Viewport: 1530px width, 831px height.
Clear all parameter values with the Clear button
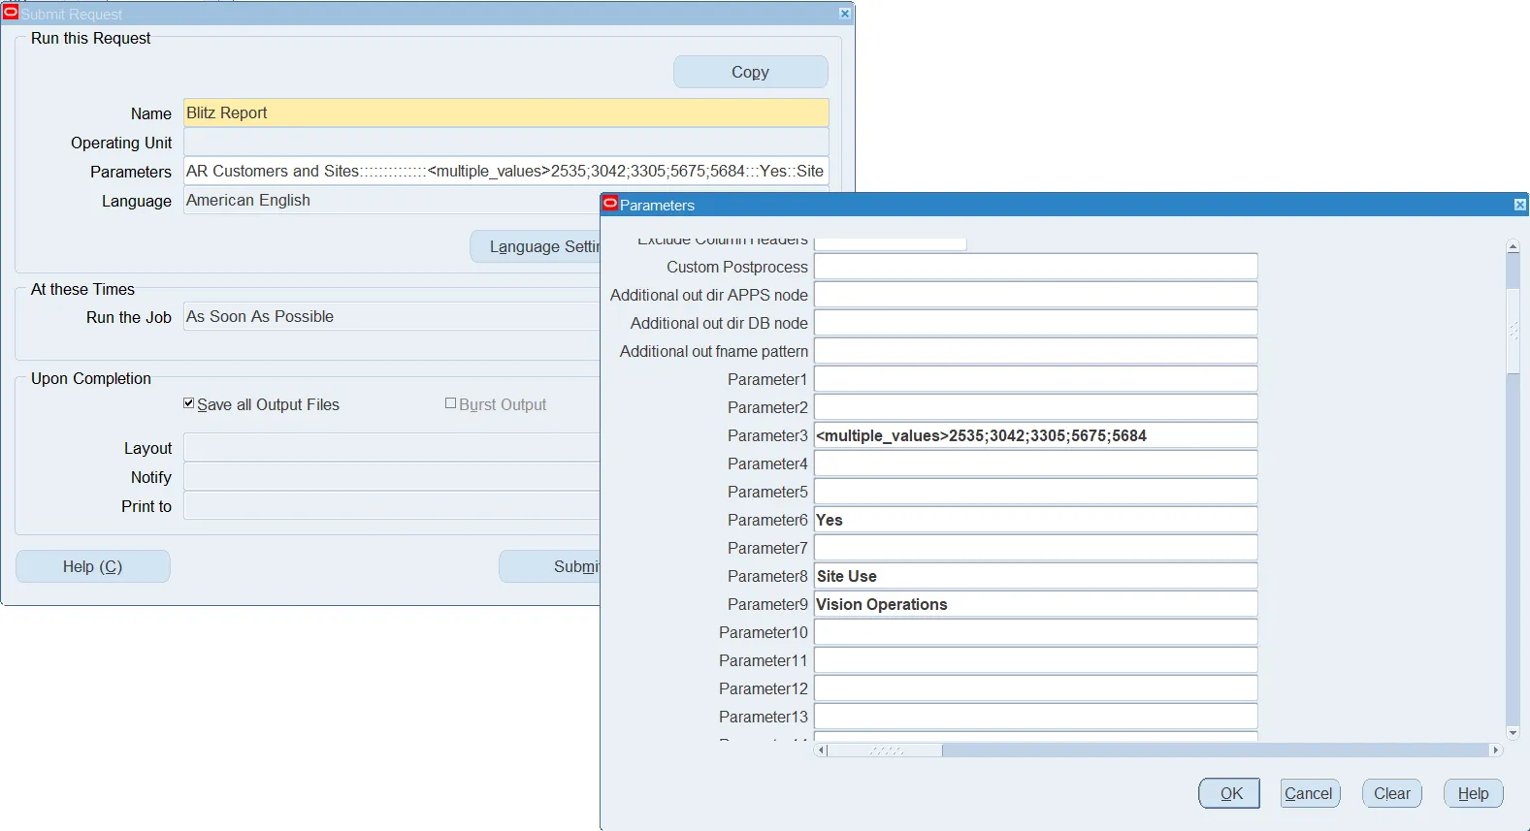(1392, 793)
